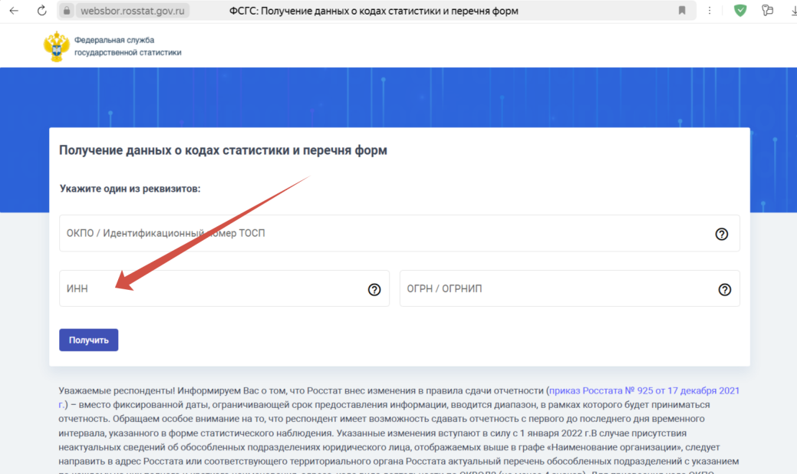Click the green shield protection icon
The height and width of the screenshot is (474, 797).
(x=739, y=11)
